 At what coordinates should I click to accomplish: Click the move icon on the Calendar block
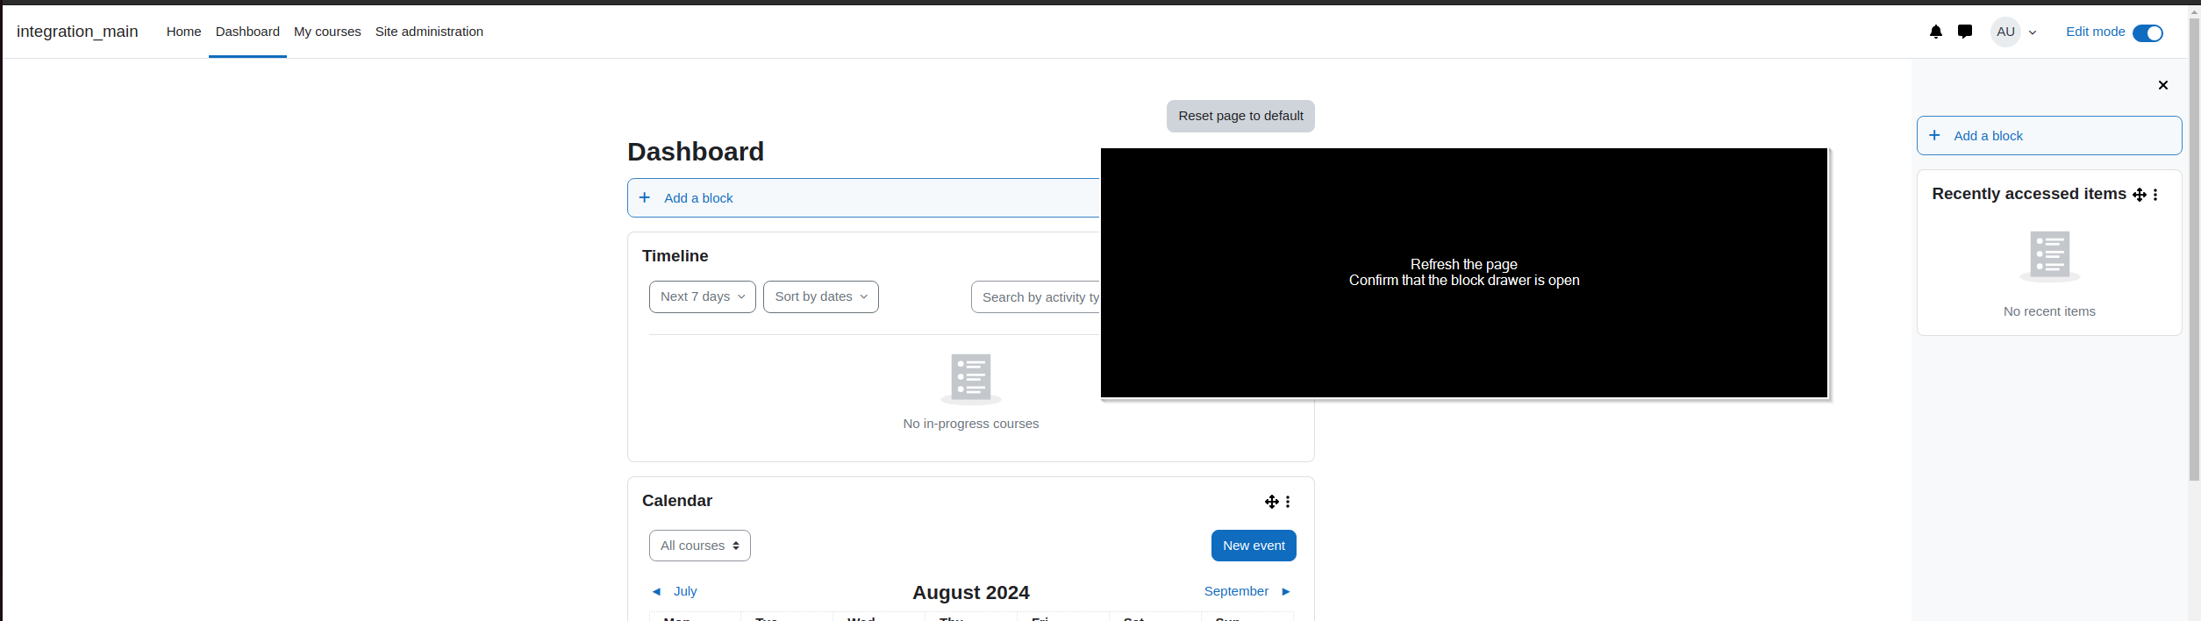[1271, 502]
